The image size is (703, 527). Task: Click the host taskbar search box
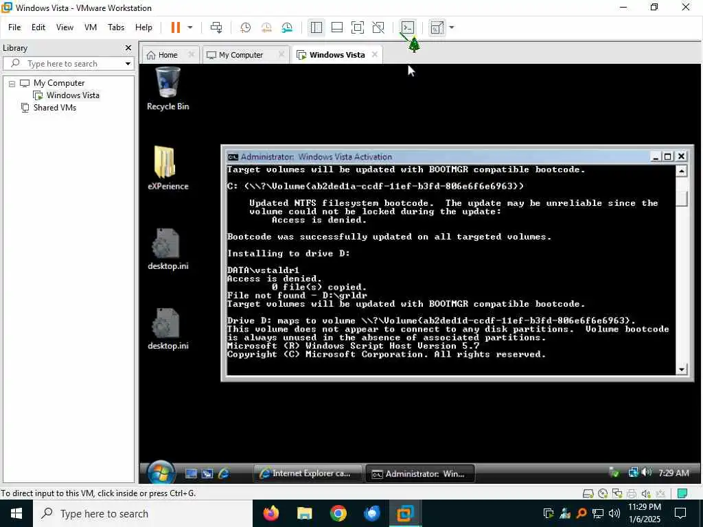(143, 513)
